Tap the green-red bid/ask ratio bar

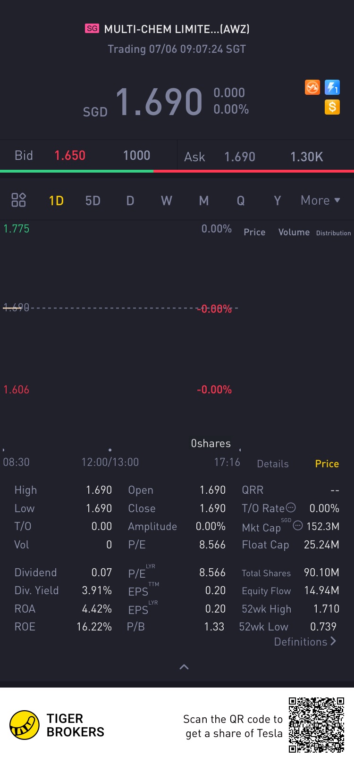[177, 171]
